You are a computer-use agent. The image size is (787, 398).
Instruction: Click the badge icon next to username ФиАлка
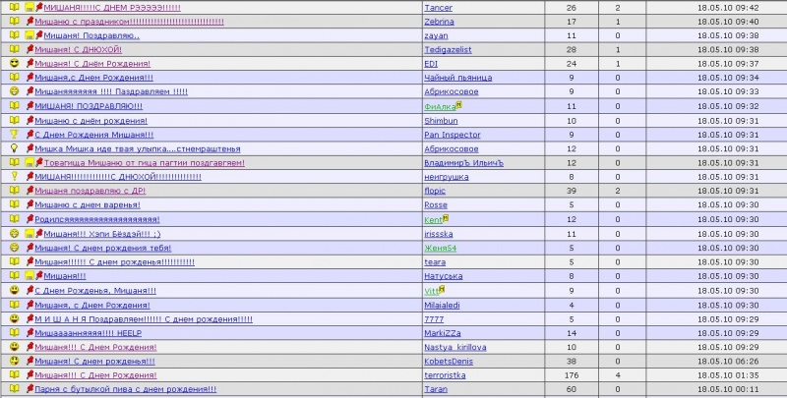click(458, 105)
